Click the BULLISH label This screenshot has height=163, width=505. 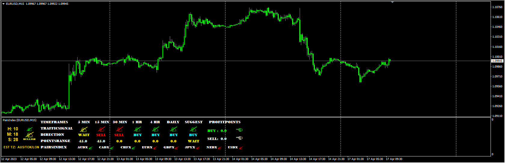[29, 139]
